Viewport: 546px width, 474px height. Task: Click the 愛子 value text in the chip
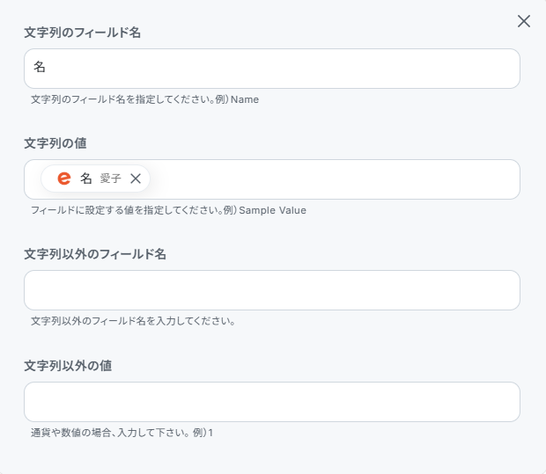pos(110,179)
